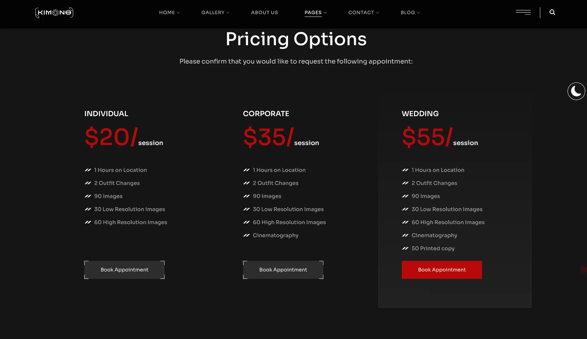The height and width of the screenshot is (339, 587).
Task: Click the Kimono logo in header
Action: pyautogui.click(x=54, y=13)
